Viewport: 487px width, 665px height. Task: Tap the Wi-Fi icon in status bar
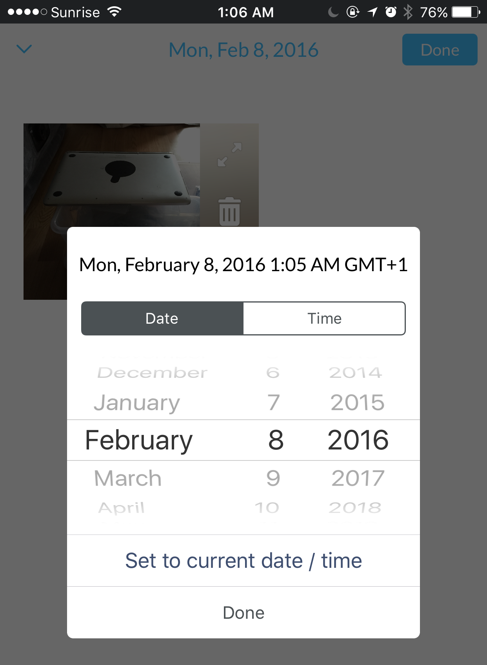click(114, 12)
